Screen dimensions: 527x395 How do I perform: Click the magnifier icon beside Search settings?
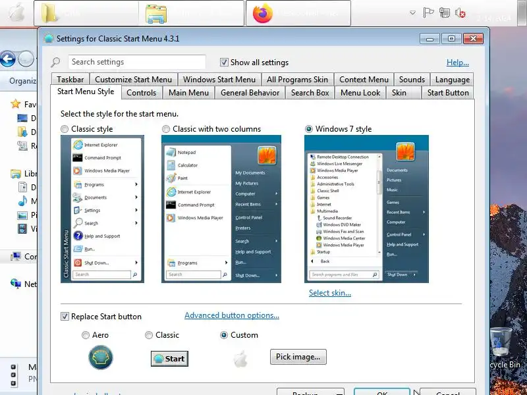[x=55, y=62]
